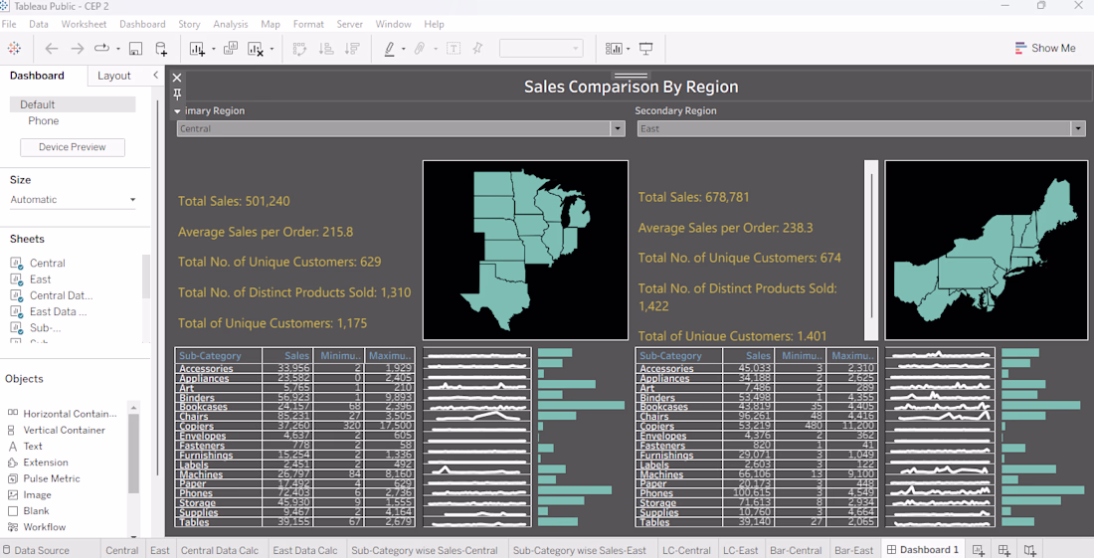Remove dashboard item with X icon
The height and width of the screenshot is (558, 1094).
coord(176,78)
